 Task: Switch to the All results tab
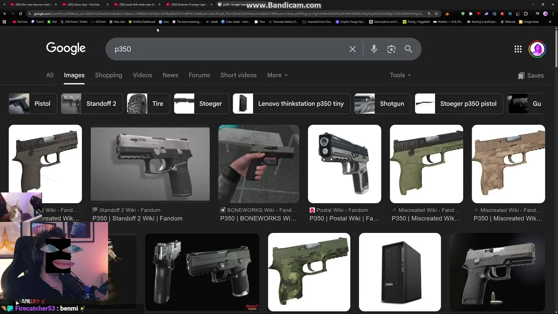(50, 75)
